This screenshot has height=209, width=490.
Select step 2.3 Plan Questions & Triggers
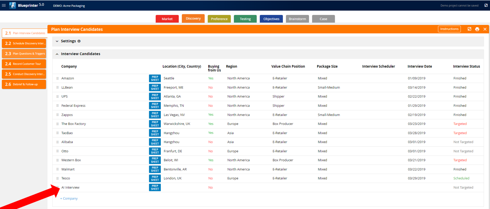coord(24,54)
